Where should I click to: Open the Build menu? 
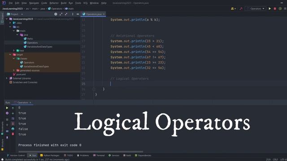(x=64, y=3)
